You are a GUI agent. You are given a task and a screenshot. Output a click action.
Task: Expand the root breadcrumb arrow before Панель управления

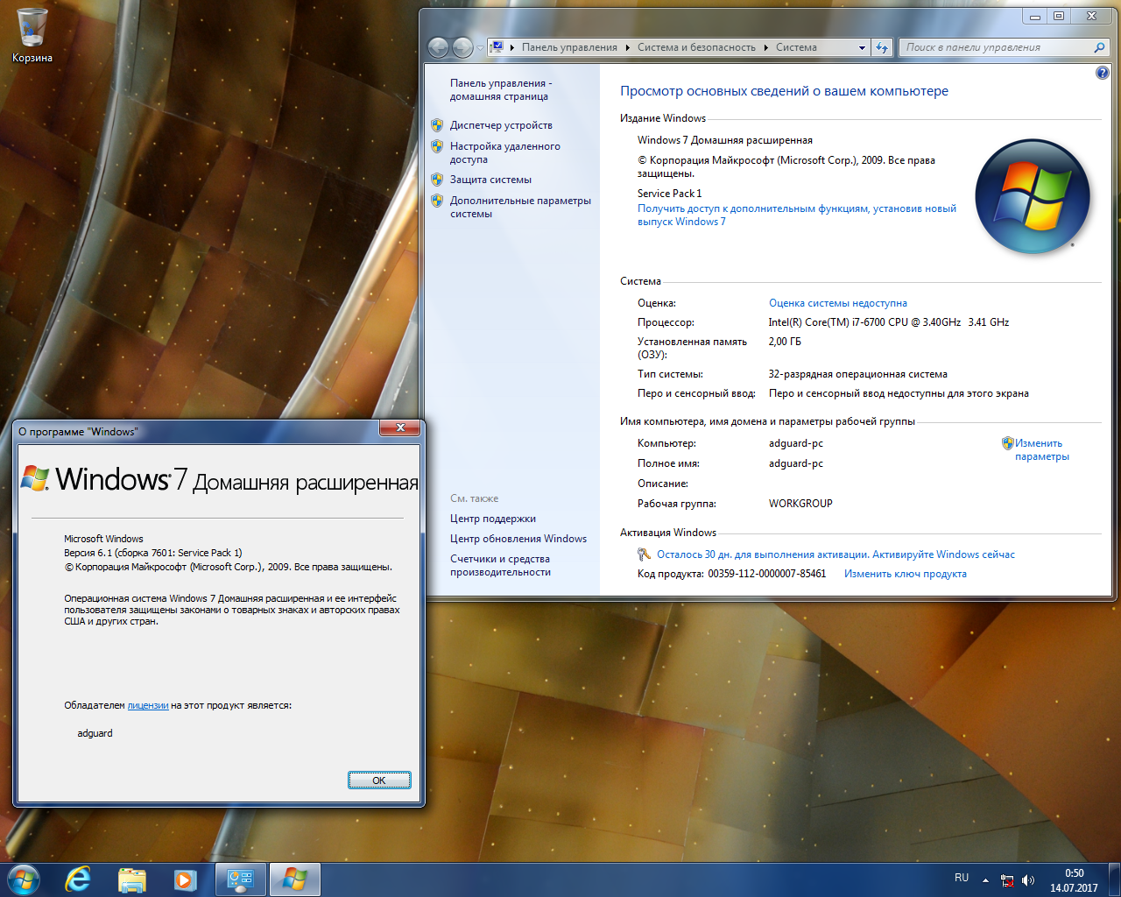click(512, 47)
